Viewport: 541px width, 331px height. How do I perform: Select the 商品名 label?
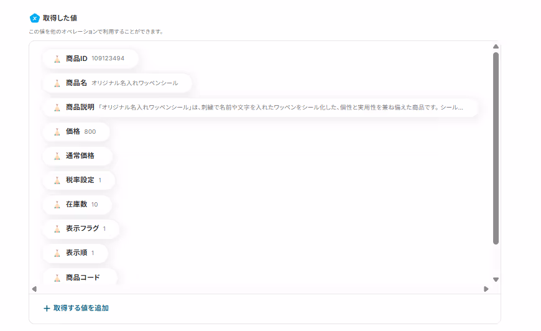pos(76,83)
